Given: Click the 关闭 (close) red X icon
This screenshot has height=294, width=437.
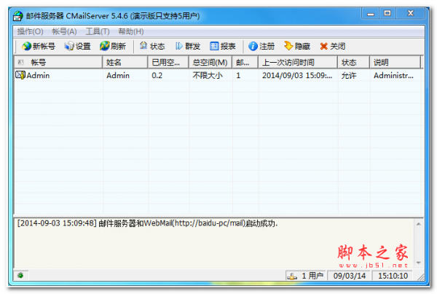Looking at the screenshot, I should (x=323, y=47).
